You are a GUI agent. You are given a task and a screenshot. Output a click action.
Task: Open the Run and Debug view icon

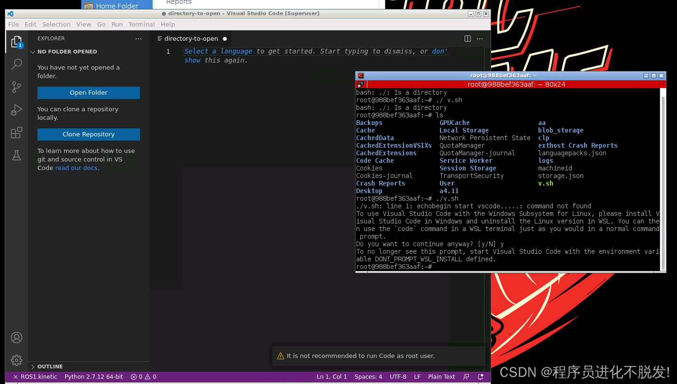click(17, 110)
